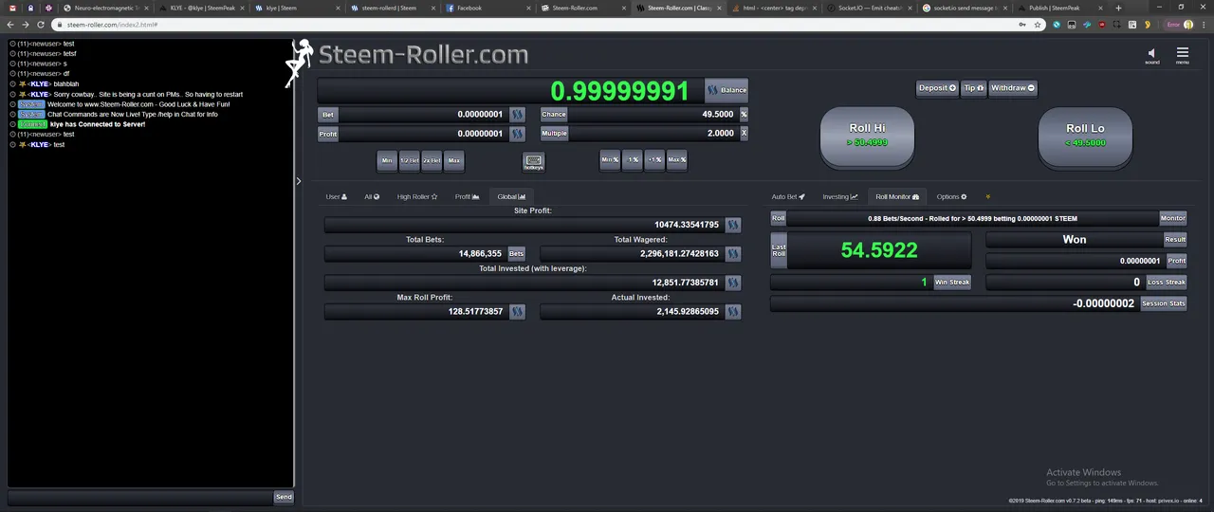Click the Bets label beside Total Bets
This screenshot has height=512, width=1214.
[516, 254]
